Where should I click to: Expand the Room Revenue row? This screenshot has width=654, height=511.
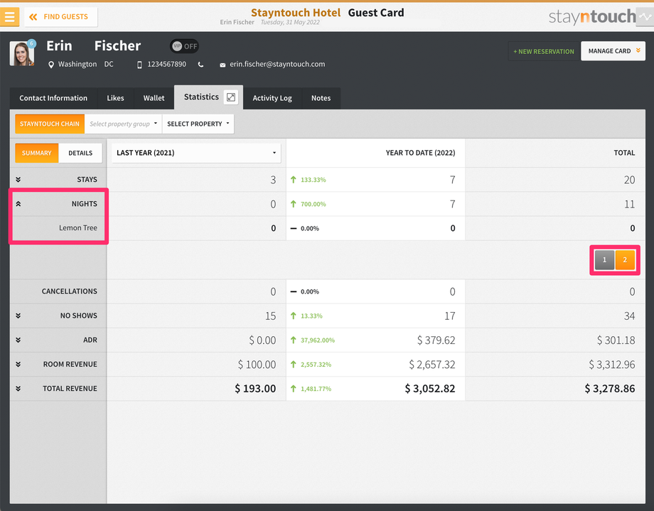tap(18, 364)
